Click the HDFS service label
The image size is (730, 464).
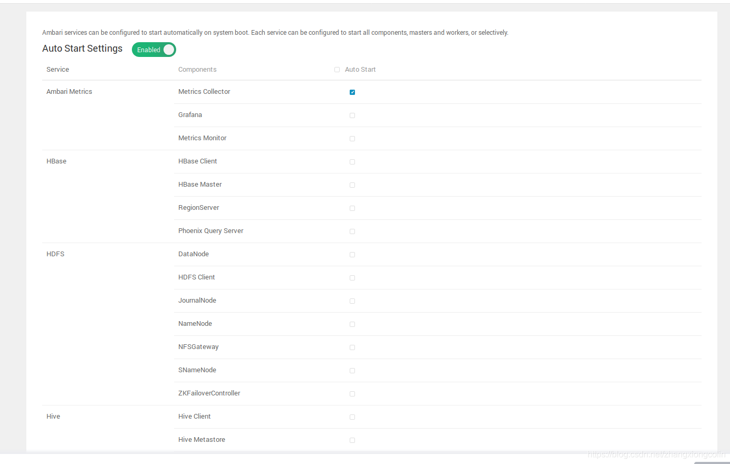click(55, 254)
